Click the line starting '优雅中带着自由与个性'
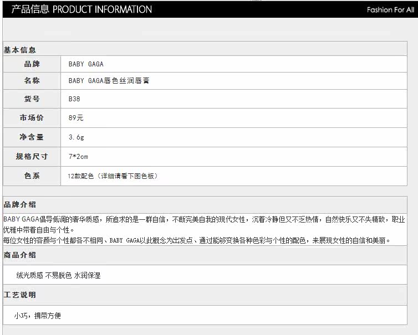This screenshot has height=335, width=418. pos(39,230)
